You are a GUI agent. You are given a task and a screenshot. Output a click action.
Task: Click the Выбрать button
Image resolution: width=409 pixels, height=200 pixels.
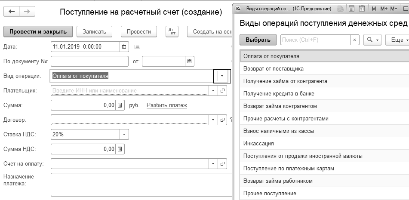258,40
